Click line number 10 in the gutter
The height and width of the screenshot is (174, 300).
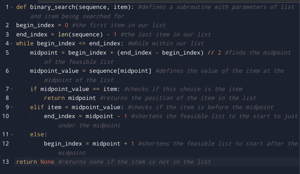pos(6,116)
